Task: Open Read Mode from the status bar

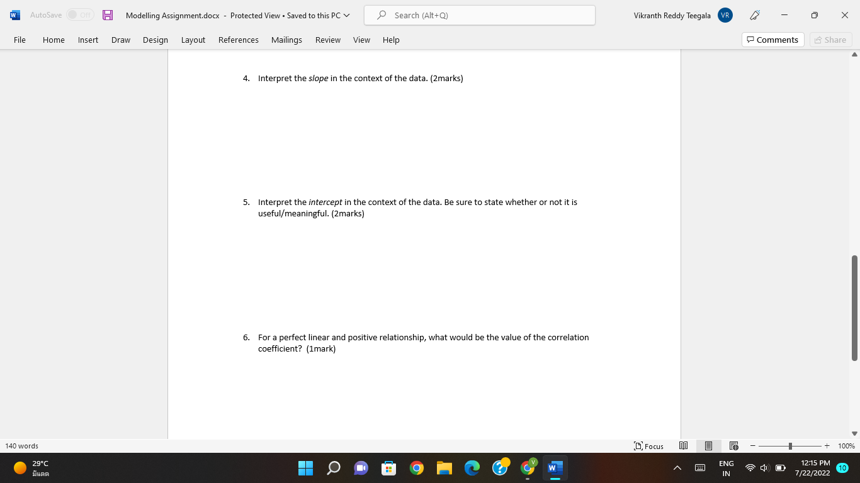Action: [x=683, y=446]
